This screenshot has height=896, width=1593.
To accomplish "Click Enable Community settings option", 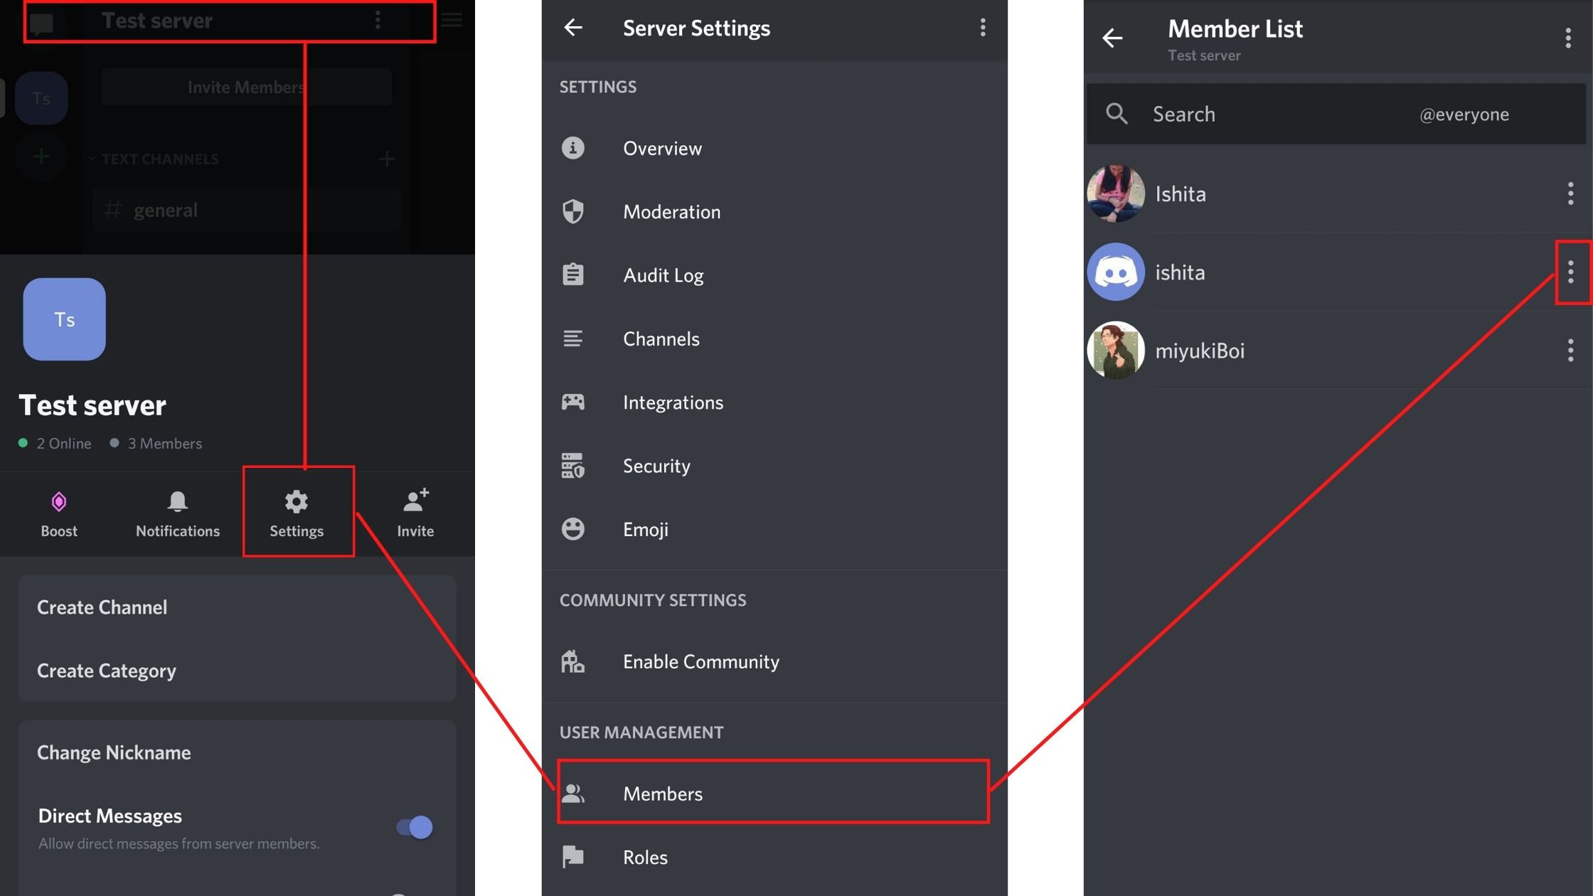I will pos(700,662).
